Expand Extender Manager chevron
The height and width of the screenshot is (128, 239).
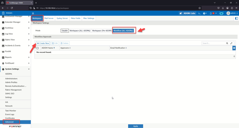pyautogui.click(x=29, y=22)
